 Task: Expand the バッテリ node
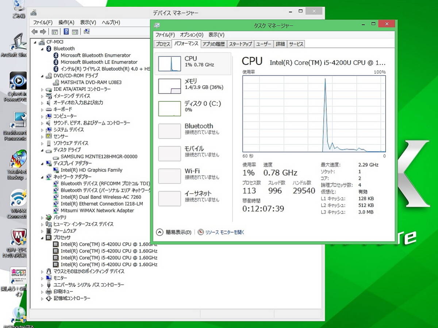pos(42,217)
